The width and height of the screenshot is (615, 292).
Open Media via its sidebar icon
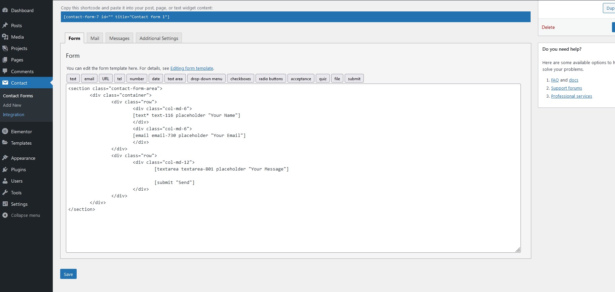coord(5,37)
